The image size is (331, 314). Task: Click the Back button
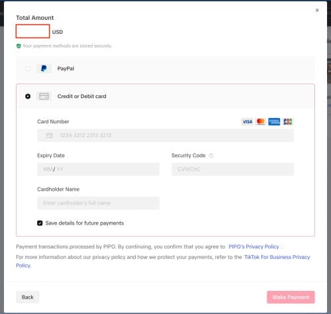click(28, 297)
